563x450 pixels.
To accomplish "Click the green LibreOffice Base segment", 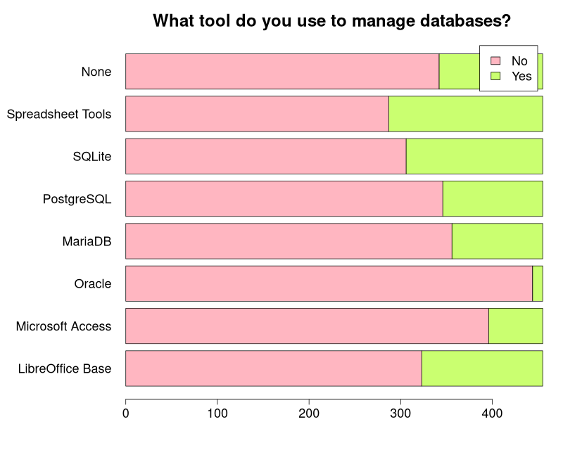I will pos(482,368).
